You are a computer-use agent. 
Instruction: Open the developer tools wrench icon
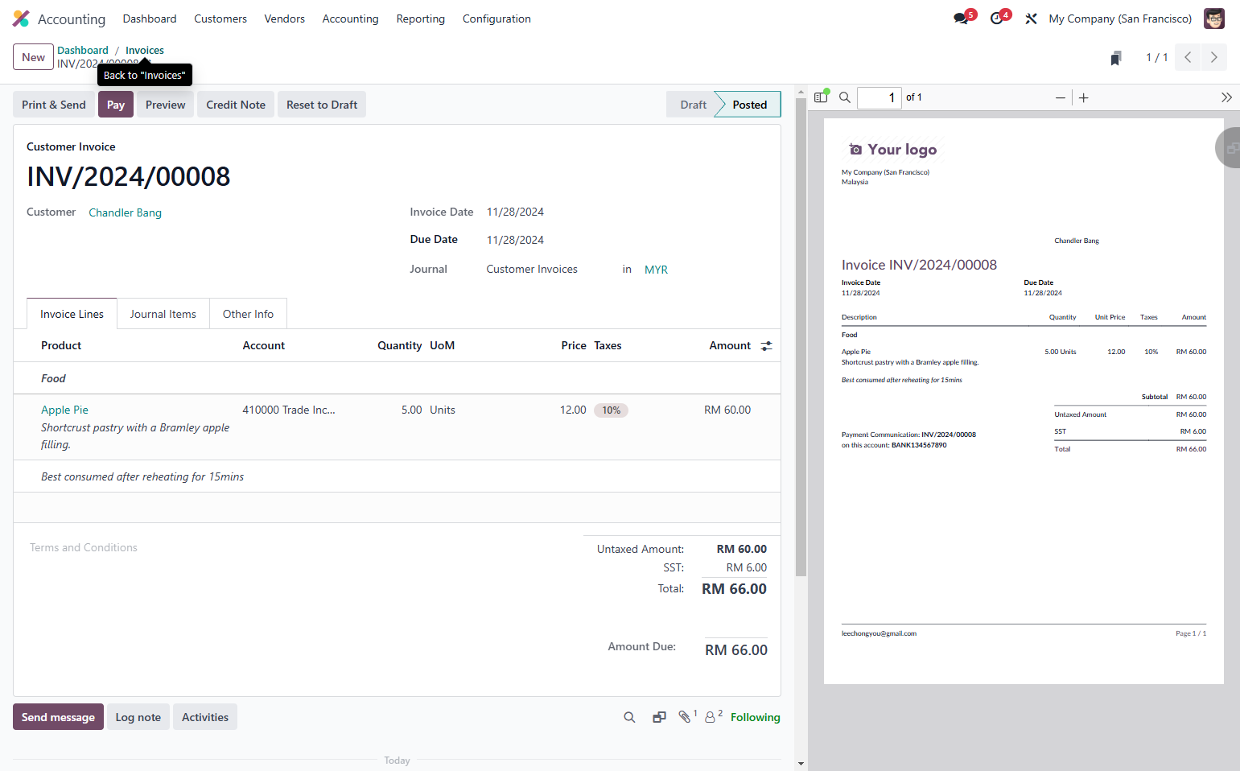[x=1031, y=19]
